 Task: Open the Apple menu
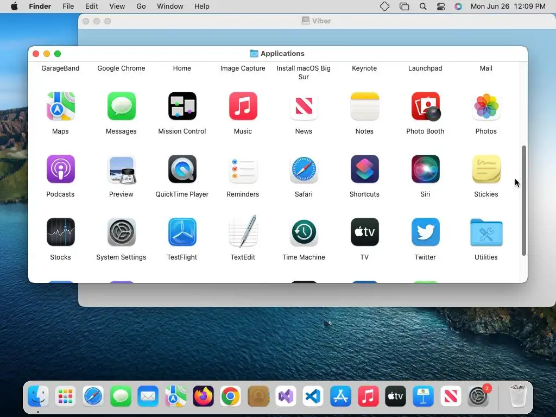(14, 7)
